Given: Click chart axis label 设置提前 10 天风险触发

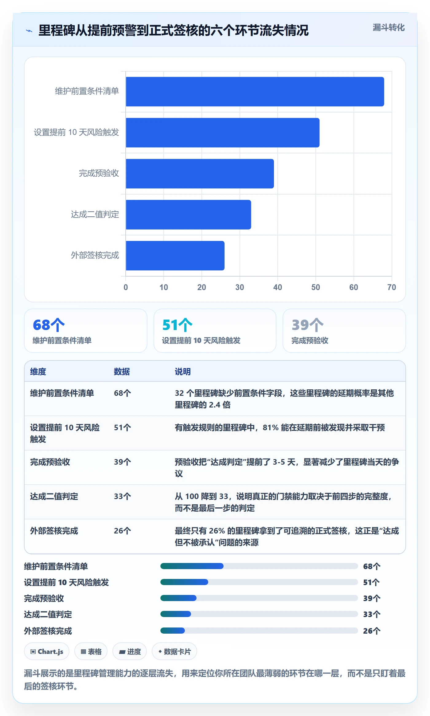Looking at the screenshot, I should (x=76, y=132).
